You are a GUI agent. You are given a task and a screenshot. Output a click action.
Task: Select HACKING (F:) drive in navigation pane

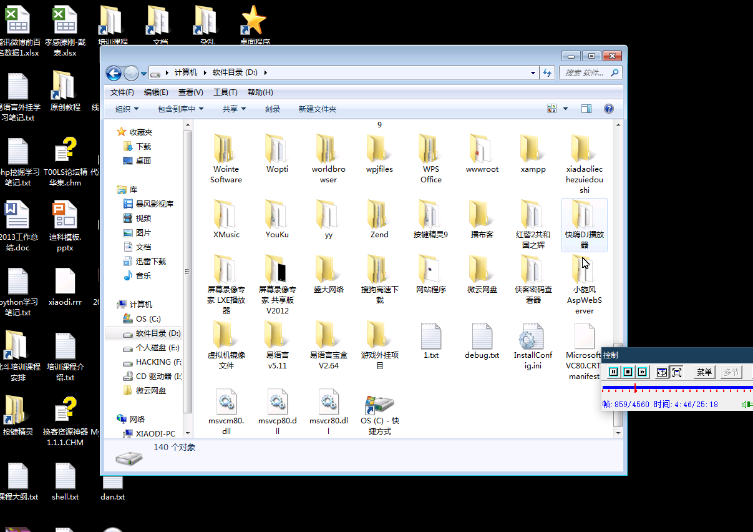click(152, 362)
